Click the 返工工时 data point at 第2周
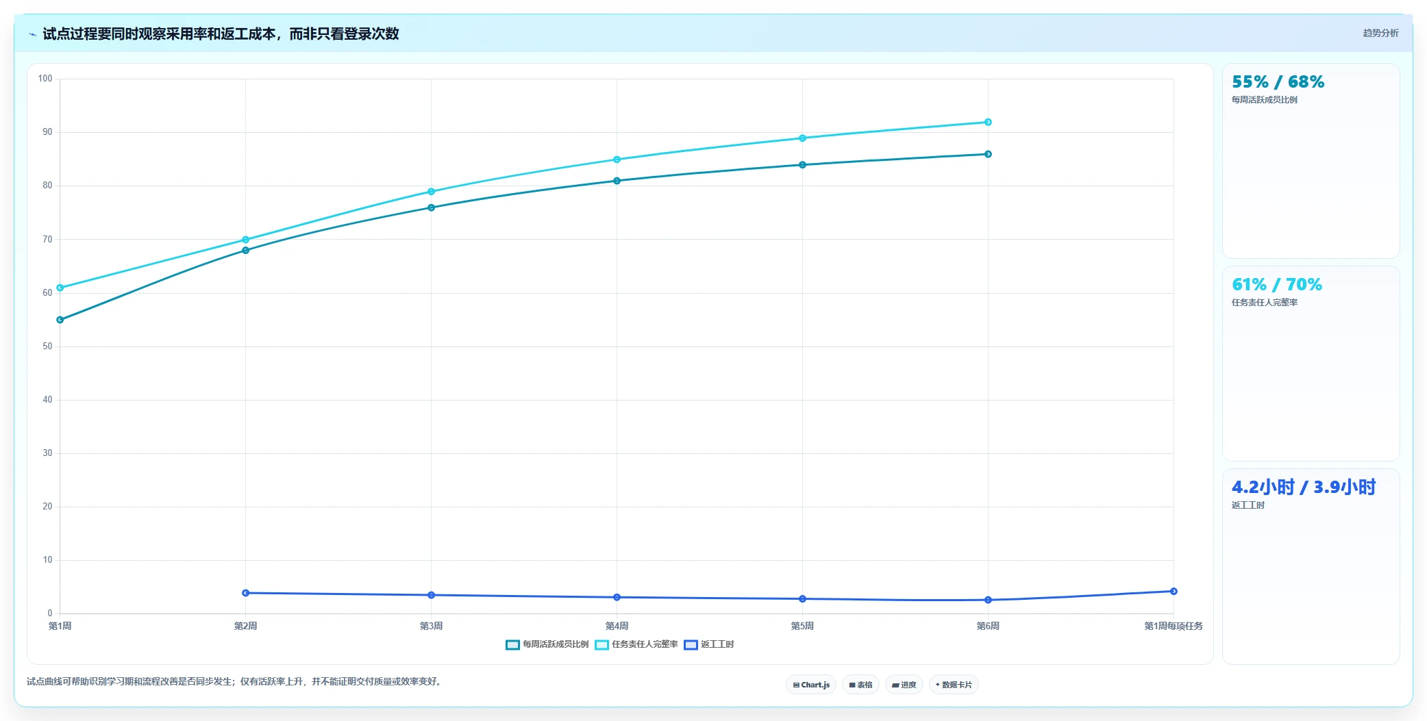 246,593
